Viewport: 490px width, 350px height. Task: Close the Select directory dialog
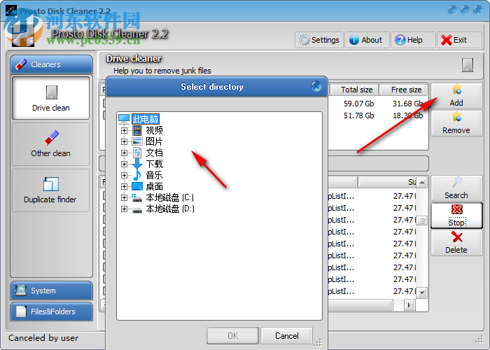[x=316, y=86]
